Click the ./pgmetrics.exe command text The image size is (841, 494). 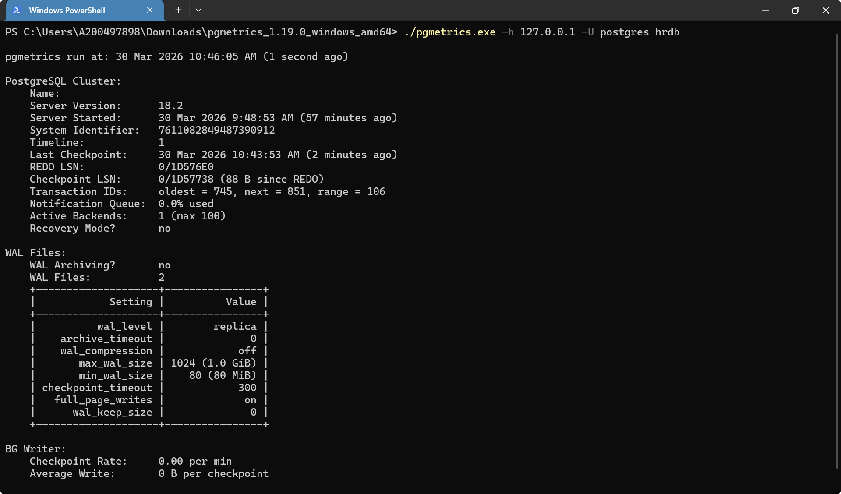click(x=450, y=32)
